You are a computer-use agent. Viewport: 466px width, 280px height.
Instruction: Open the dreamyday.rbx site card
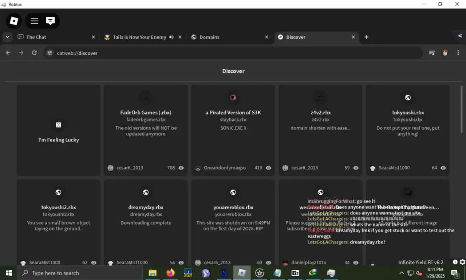(146, 223)
